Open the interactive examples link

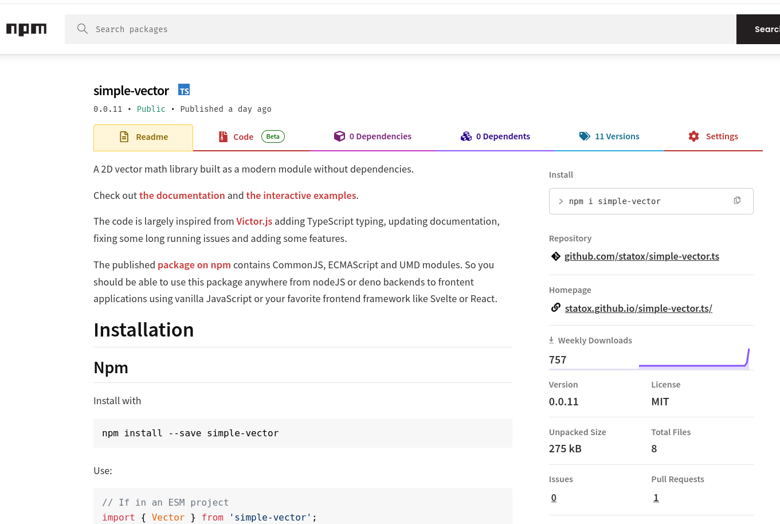[301, 195]
